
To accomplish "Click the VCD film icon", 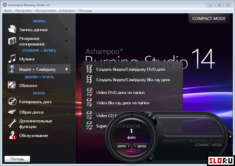I will pos(89,115).
